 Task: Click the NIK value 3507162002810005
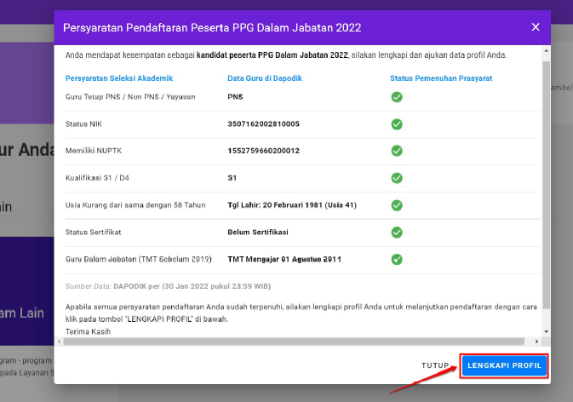[263, 123]
